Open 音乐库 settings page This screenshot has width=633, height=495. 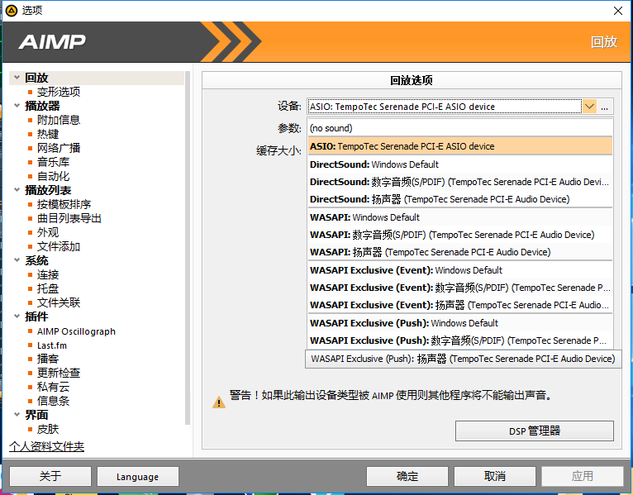53,162
